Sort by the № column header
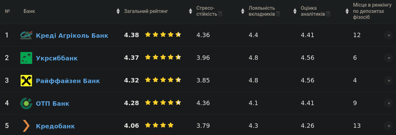The image size is (396, 135). tap(8, 11)
